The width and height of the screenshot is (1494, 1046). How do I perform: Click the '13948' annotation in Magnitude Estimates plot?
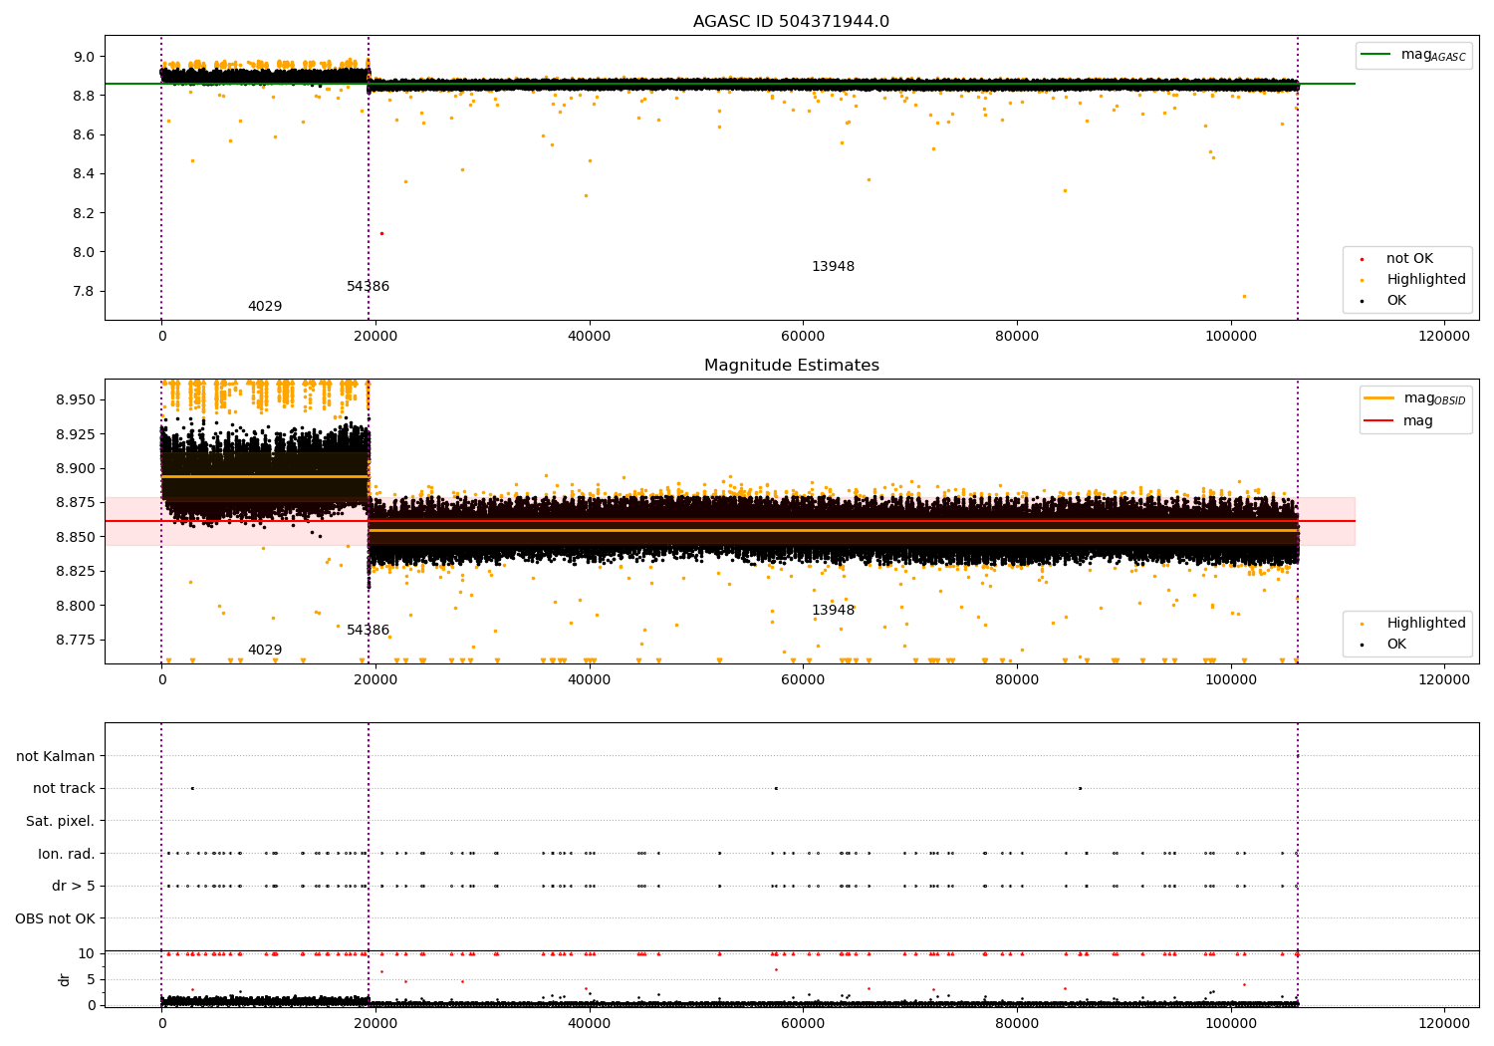tap(833, 611)
